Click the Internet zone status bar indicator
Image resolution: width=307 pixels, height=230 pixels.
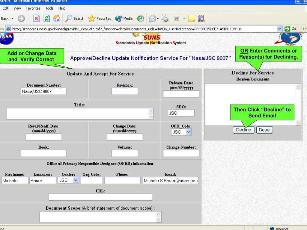coord(279,228)
